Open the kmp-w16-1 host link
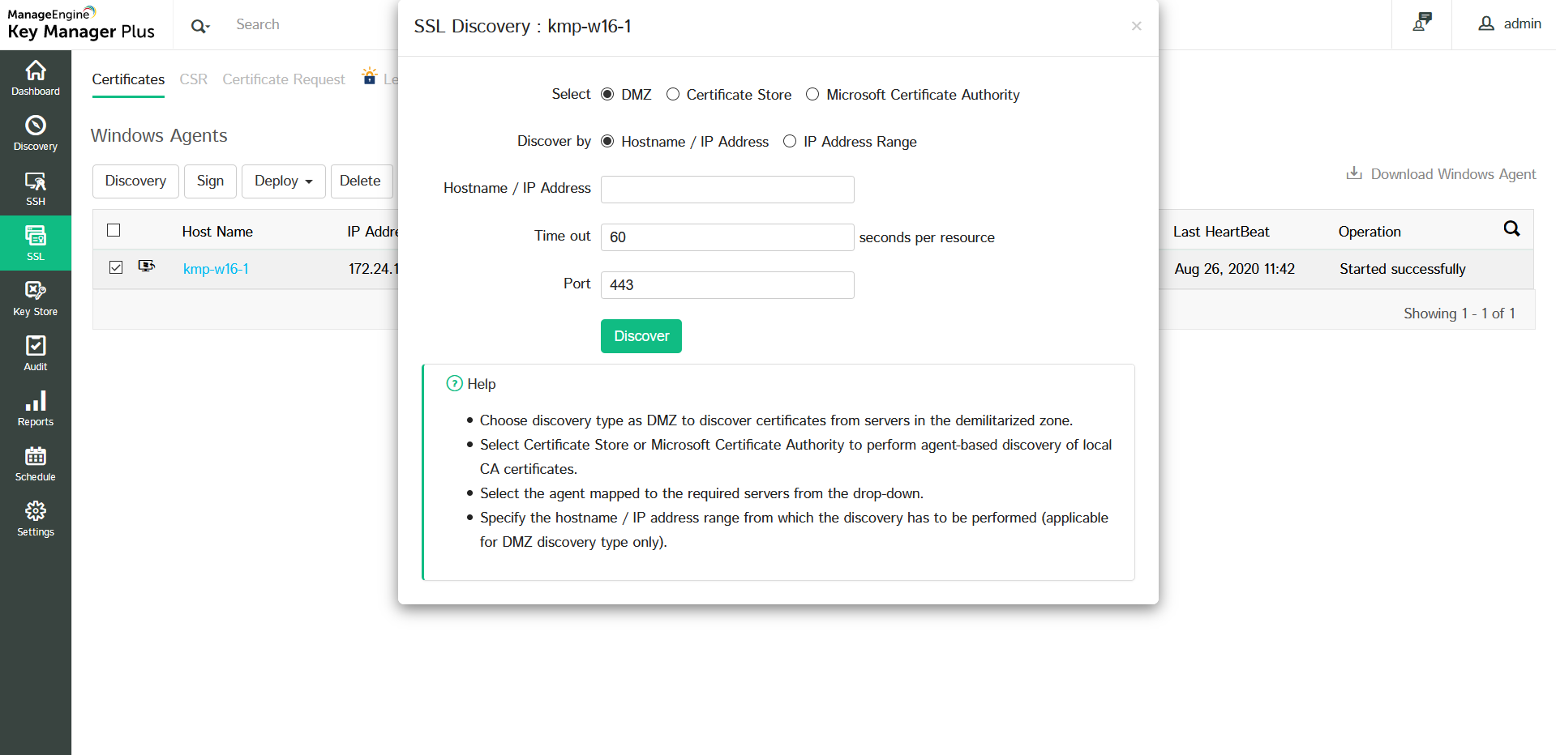Image resolution: width=1556 pixels, height=755 pixels. tap(216, 269)
